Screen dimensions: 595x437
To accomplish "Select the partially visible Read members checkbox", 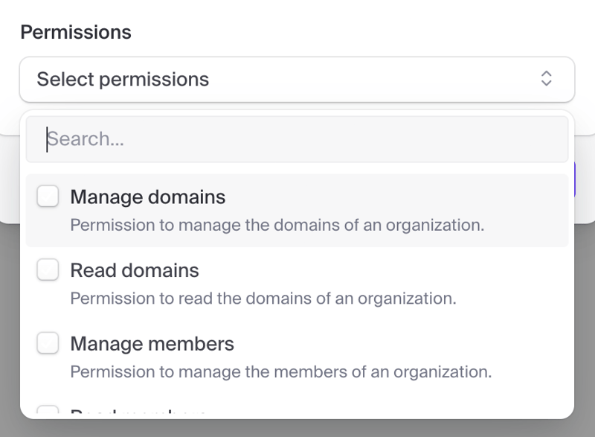I will click(x=48, y=412).
